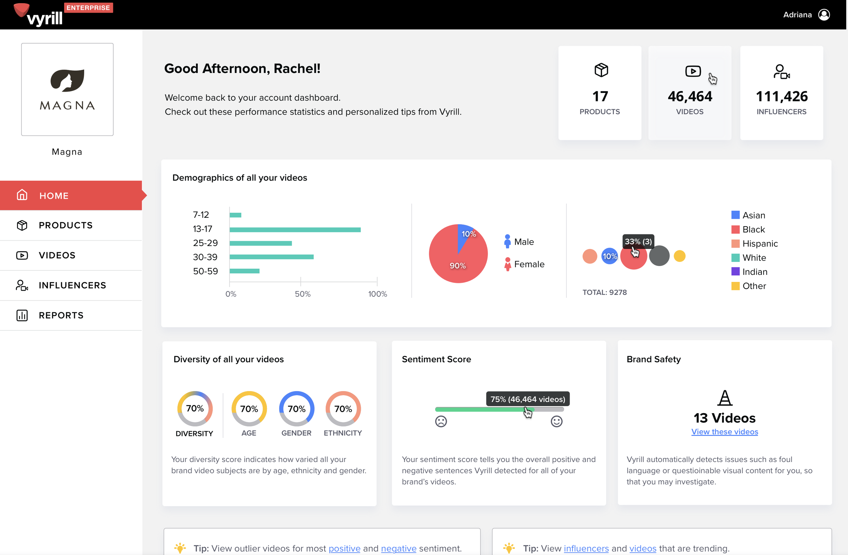
Task: Open the Adriana user profile icon
Action: click(x=824, y=15)
